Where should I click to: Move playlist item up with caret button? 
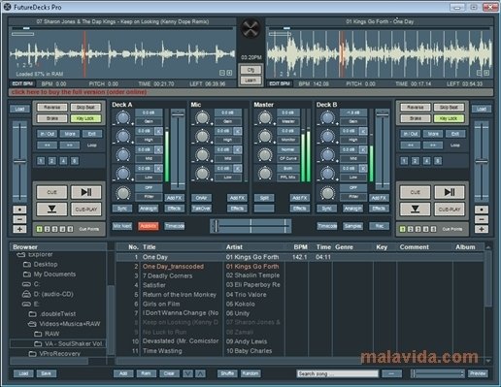pos(201,373)
